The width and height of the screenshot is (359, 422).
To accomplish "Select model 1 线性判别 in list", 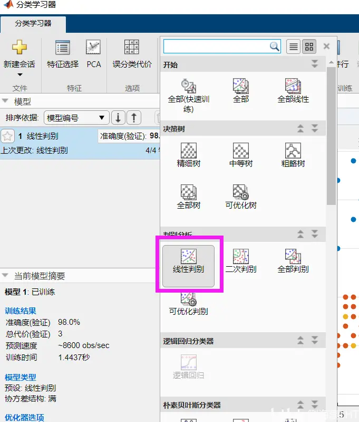I will (80, 143).
